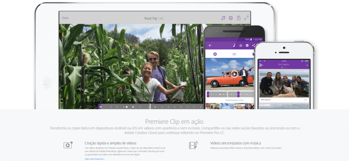Open the beach group photo project
This screenshot has width=349, height=161.
coord(284,84)
